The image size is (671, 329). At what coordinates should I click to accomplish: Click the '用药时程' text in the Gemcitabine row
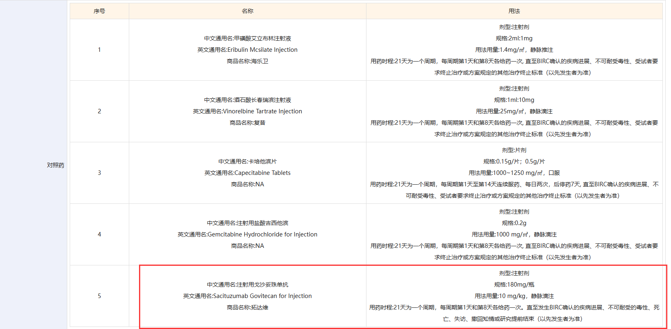(514, 252)
